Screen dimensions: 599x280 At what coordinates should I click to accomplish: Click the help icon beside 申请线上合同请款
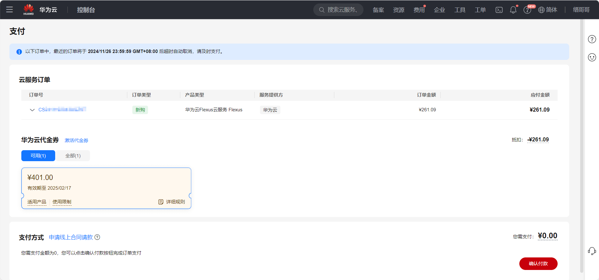[97, 237]
